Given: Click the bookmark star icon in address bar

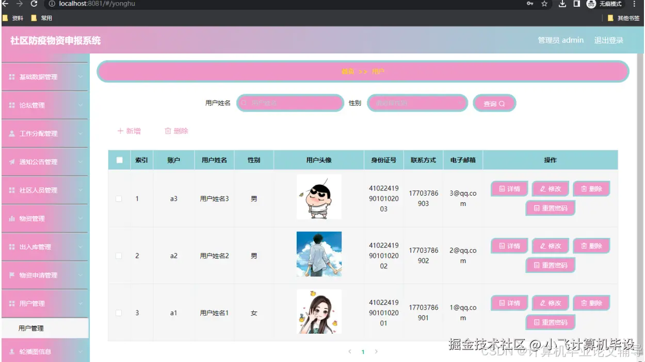Looking at the screenshot, I should 544,4.
